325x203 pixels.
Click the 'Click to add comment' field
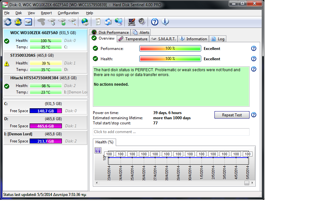pos(171,132)
